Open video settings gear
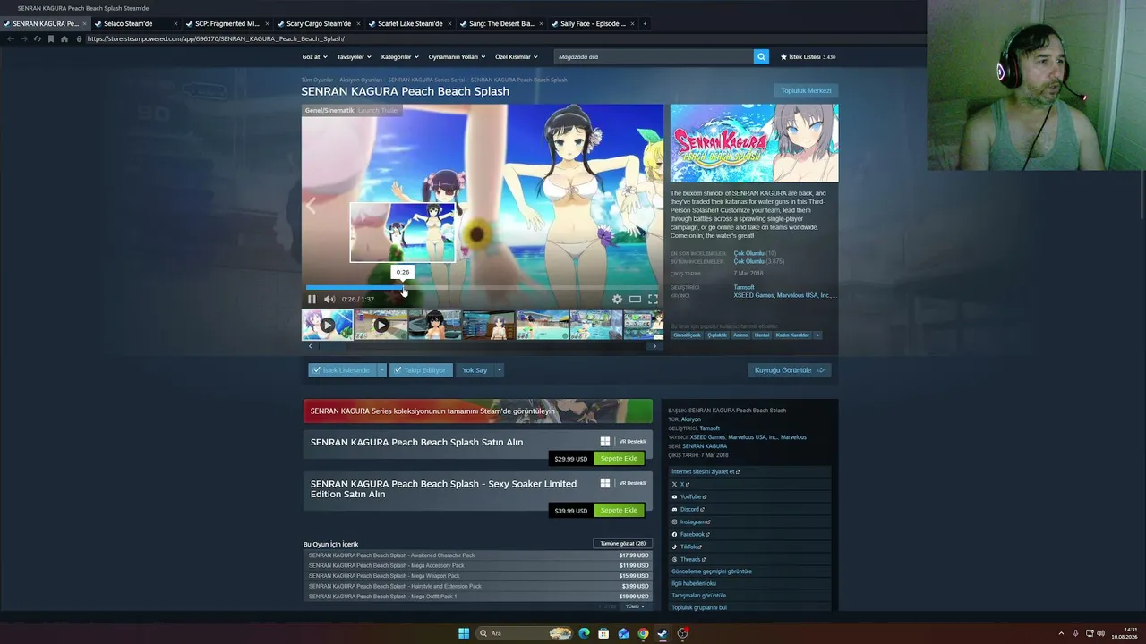The image size is (1146, 644). pyautogui.click(x=617, y=300)
